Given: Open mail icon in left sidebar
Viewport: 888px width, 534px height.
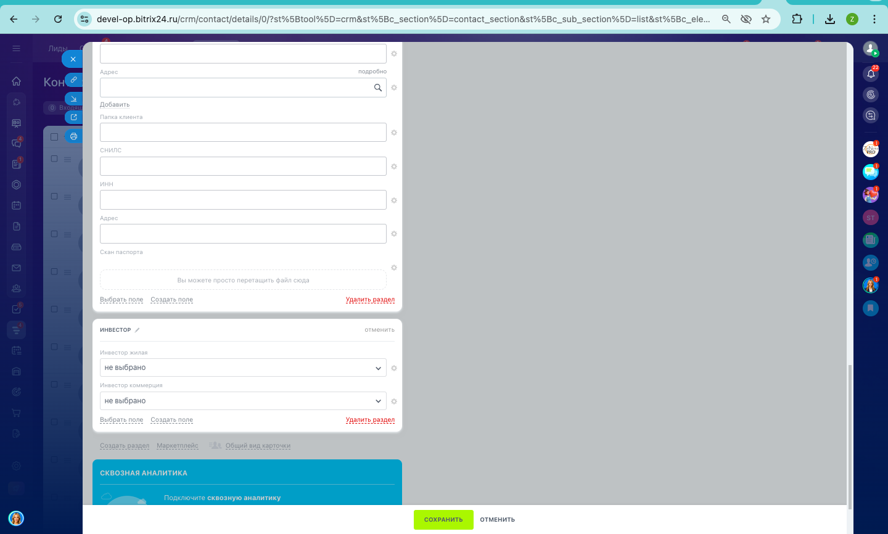Looking at the screenshot, I should click(x=17, y=268).
